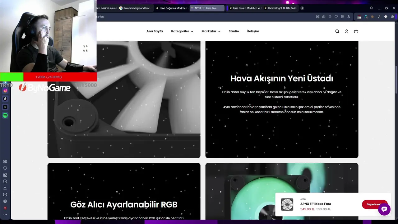The width and height of the screenshot is (398, 224).
Task: Click the extension with badge 4
Action: point(366,17)
